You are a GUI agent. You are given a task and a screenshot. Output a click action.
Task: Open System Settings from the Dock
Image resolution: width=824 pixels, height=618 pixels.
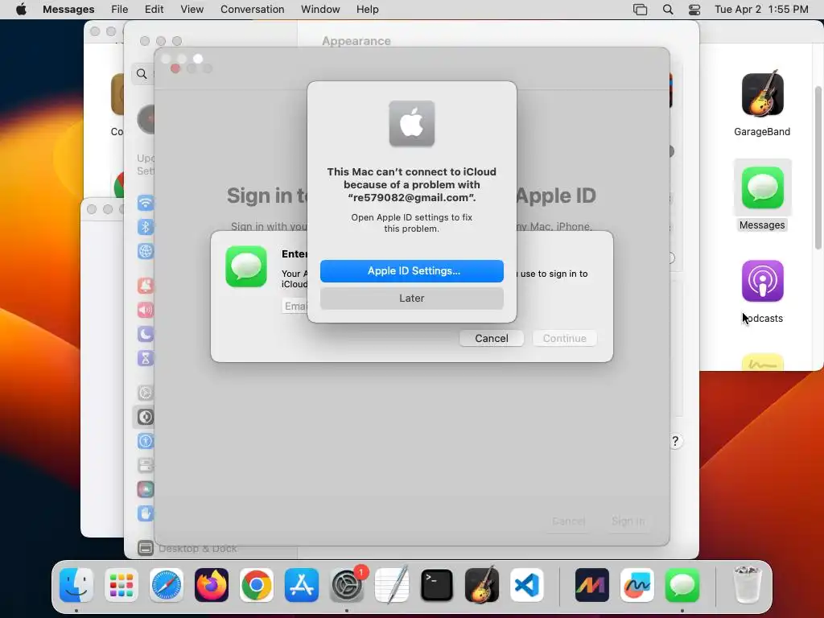pyautogui.click(x=347, y=585)
